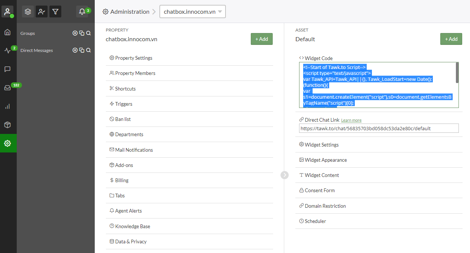Add a new property with + Add
470x253 pixels.
(262, 39)
